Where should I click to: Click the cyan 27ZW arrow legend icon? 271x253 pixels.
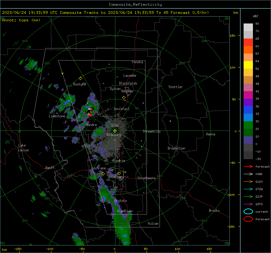(x=248, y=189)
